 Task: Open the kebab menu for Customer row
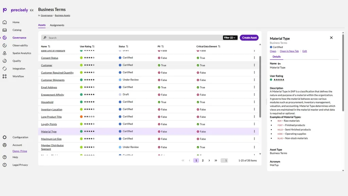pyautogui.click(x=255, y=65)
